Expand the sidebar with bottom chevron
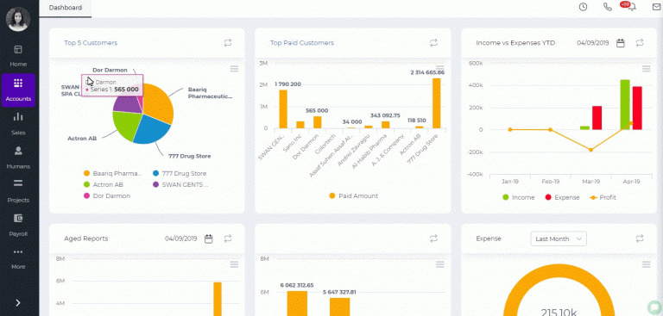The width and height of the screenshot is (663, 316). tap(18, 303)
